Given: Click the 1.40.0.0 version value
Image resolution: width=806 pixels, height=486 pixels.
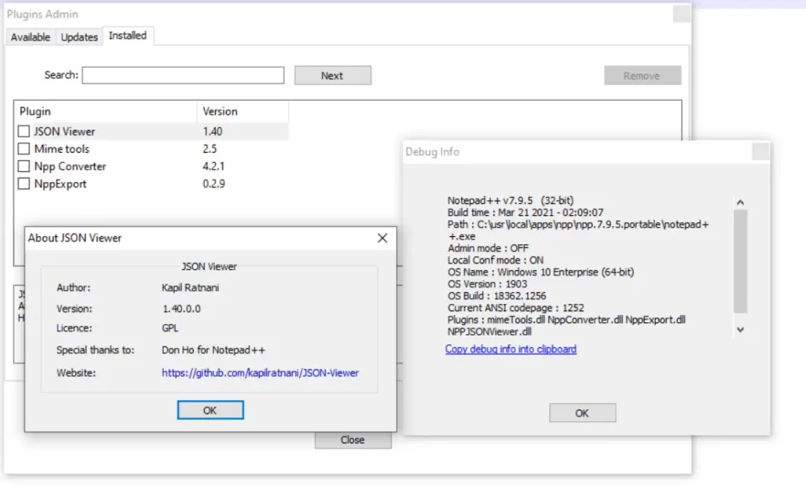Looking at the screenshot, I should (x=182, y=309).
